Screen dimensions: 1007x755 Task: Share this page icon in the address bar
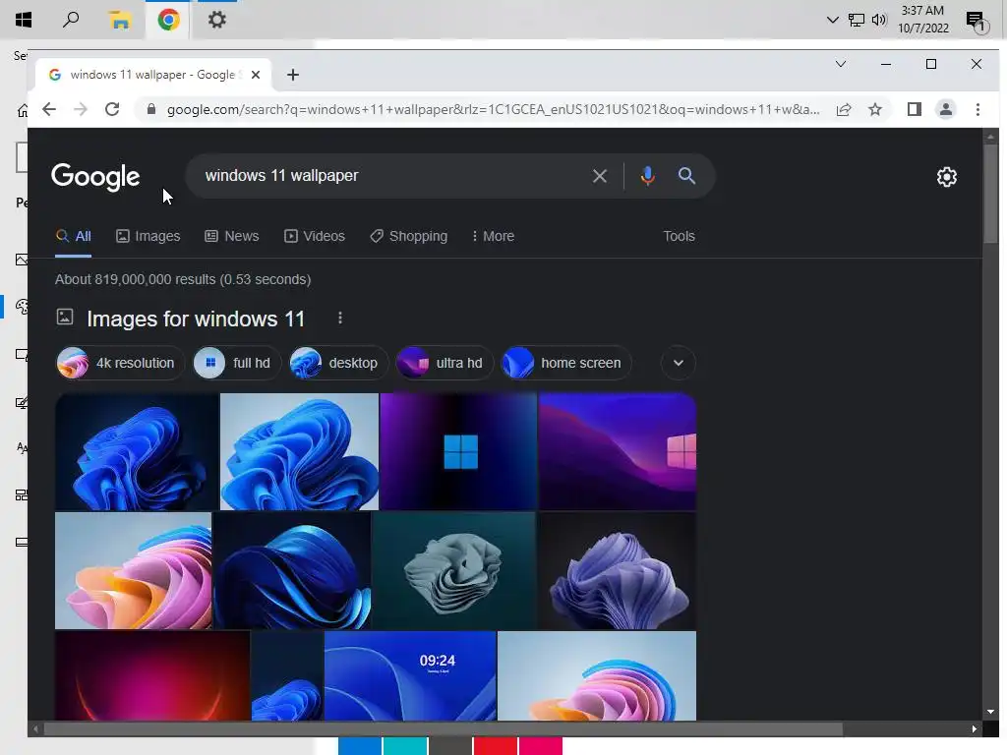844,110
